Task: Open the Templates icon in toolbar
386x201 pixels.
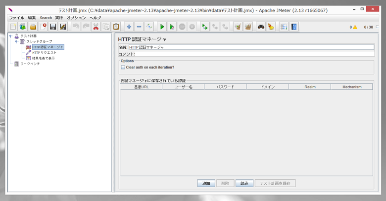Action: (23, 27)
